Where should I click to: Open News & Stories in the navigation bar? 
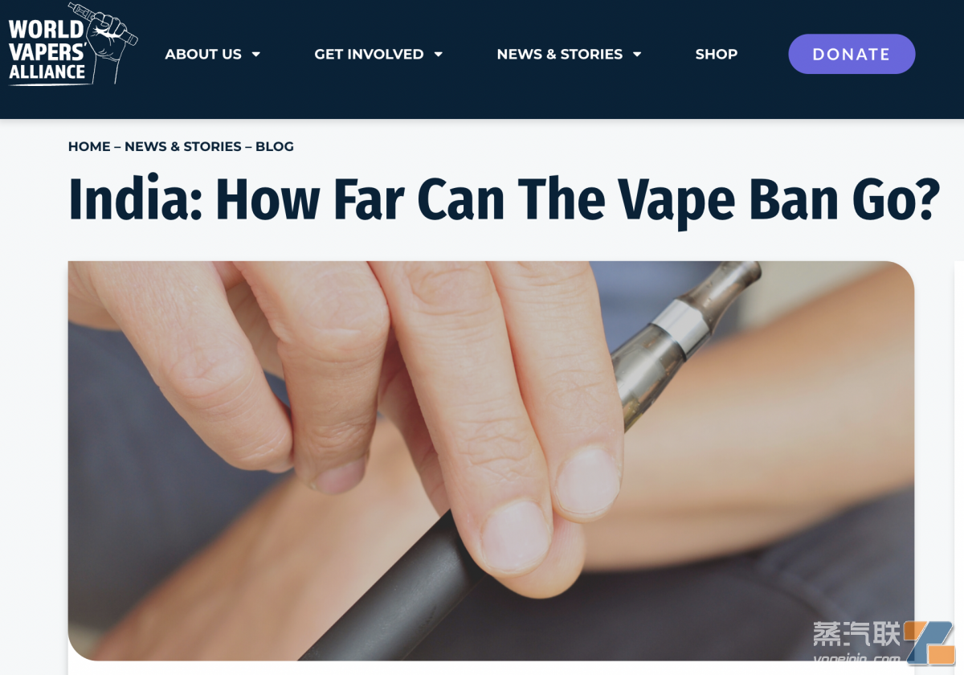tap(560, 54)
